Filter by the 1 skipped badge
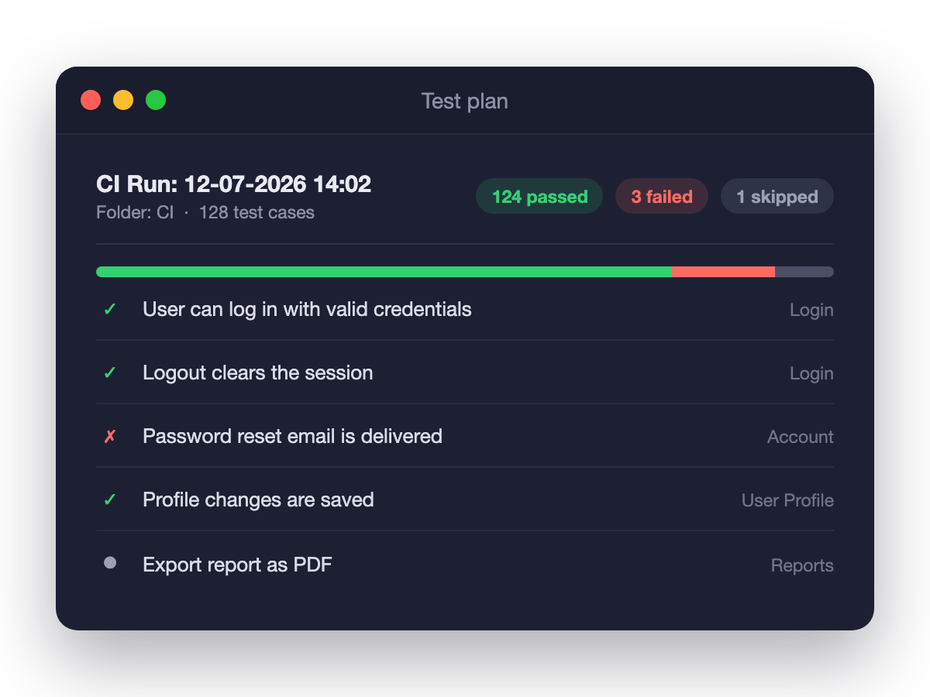 point(777,197)
